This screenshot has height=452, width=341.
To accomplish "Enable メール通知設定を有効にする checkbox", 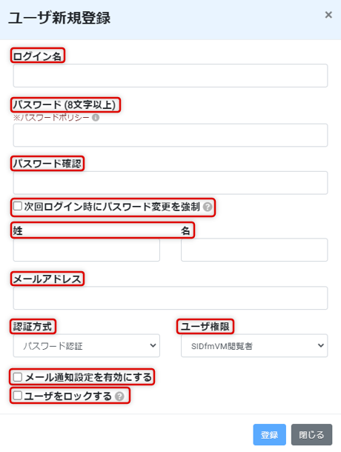I will 18,377.
